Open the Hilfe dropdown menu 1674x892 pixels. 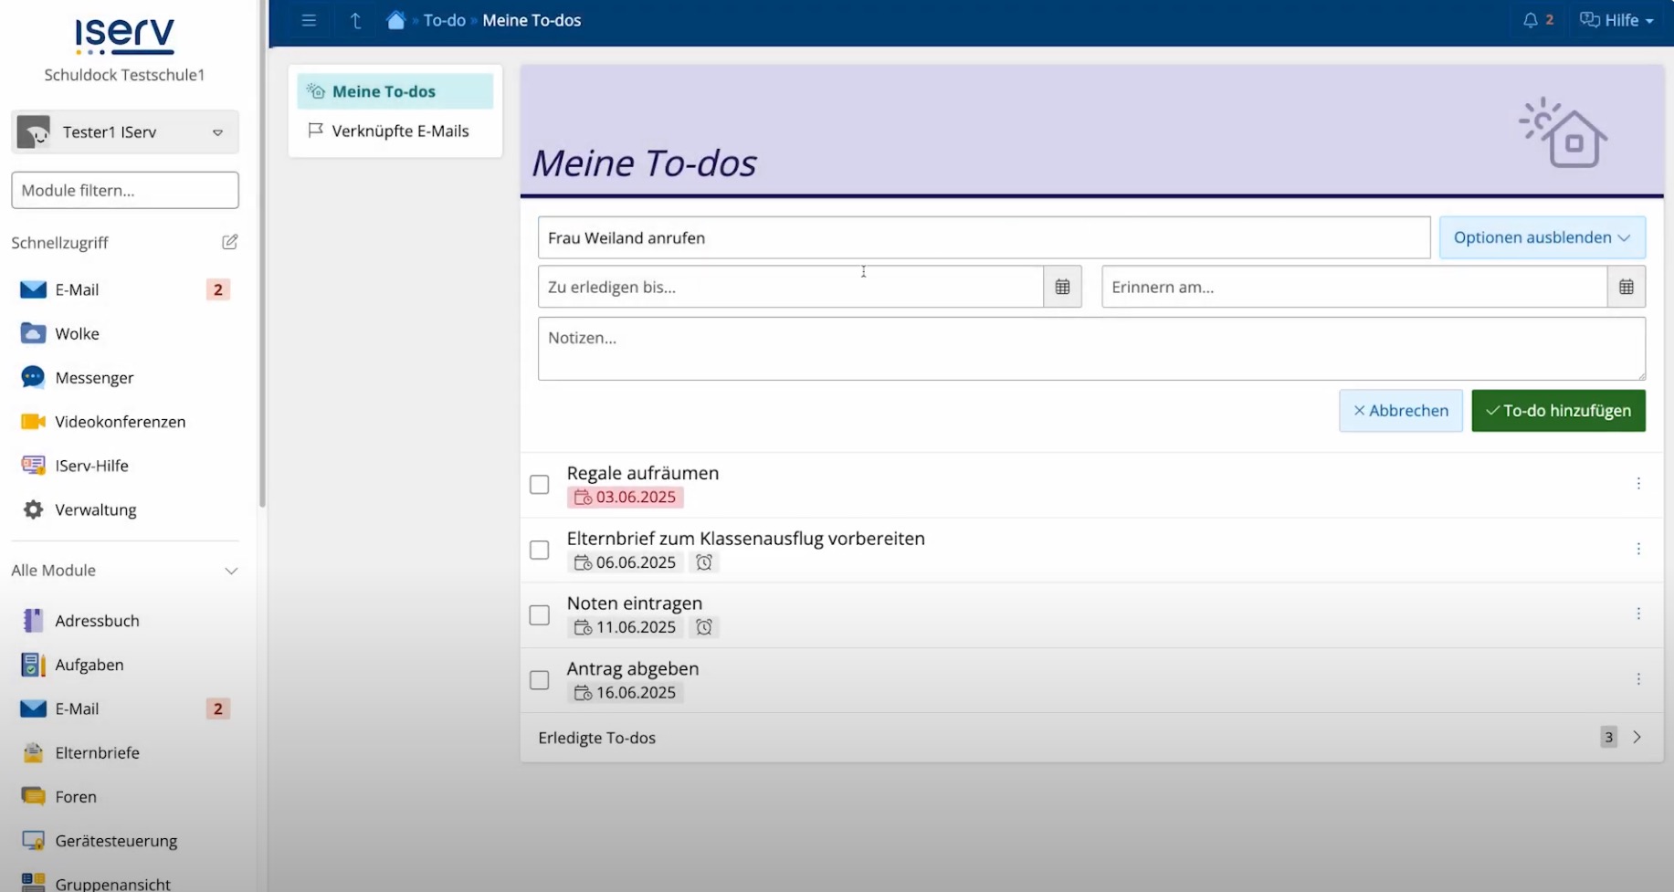(1616, 19)
